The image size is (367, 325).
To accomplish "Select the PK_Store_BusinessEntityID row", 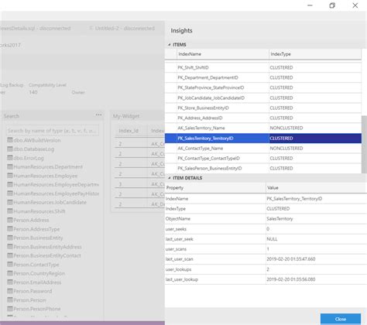I will 263,108.
